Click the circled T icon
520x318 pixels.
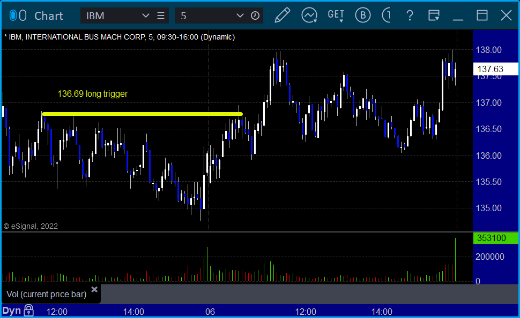pyautogui.click(x=387, y=15)
